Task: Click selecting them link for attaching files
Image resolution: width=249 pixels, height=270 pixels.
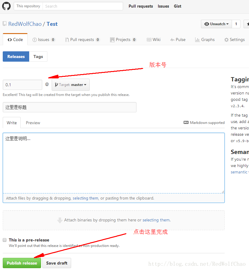Action: point(85,198)
